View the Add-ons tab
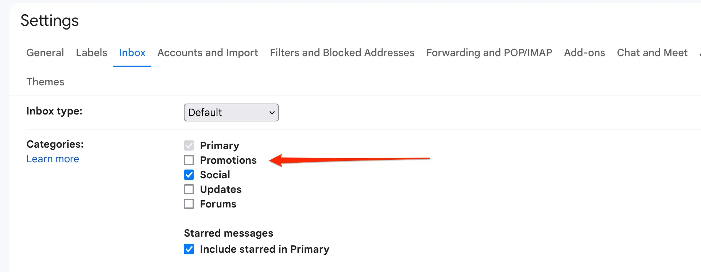 click(x=584, y=53)
